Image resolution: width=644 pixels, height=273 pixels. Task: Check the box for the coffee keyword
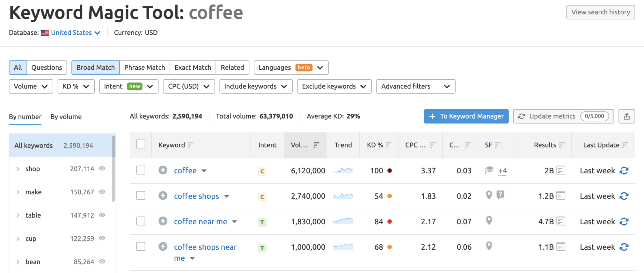tap(141, 170)
